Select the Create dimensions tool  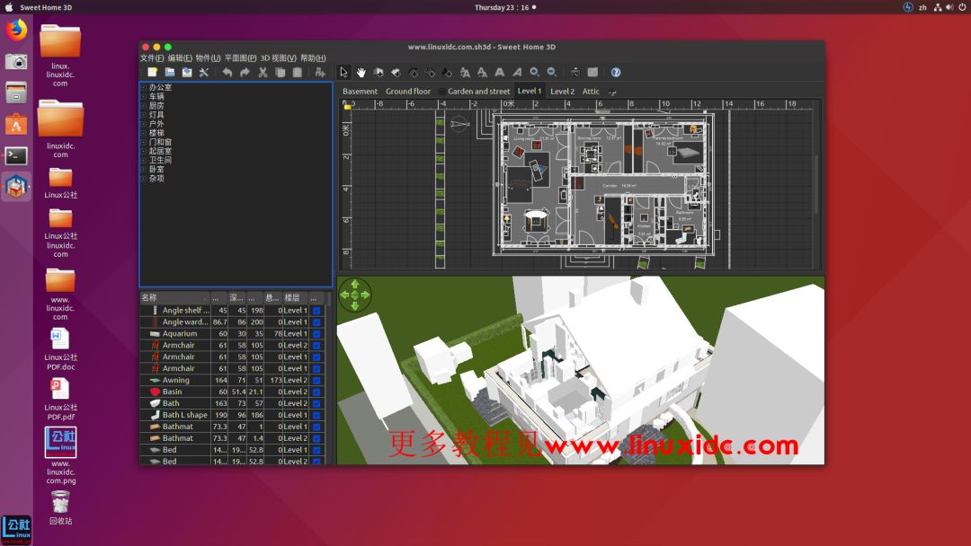click(431, 73)
